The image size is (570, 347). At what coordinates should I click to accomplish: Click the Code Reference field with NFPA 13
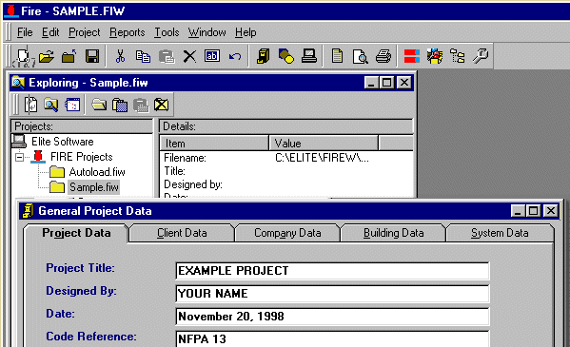point(332,339)
